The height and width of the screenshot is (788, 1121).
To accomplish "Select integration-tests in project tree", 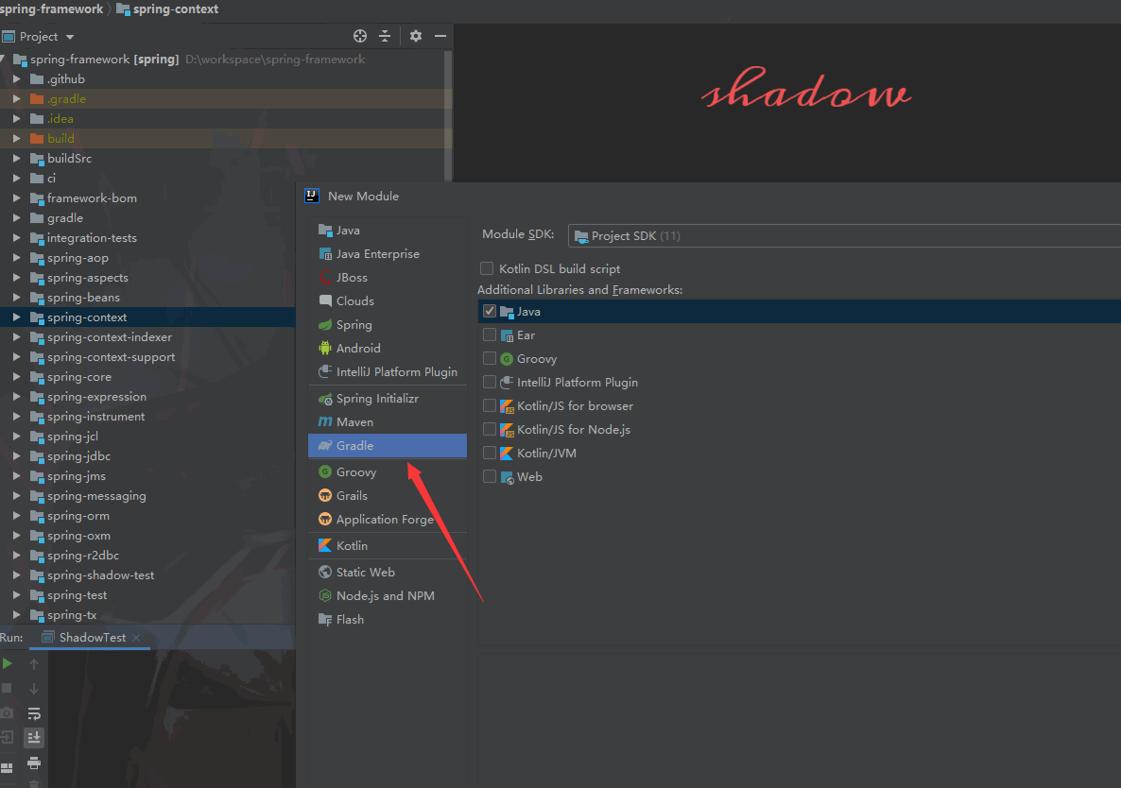I will (x=92, y=238).
